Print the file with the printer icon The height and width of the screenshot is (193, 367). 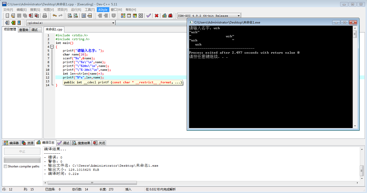point(45,16)
